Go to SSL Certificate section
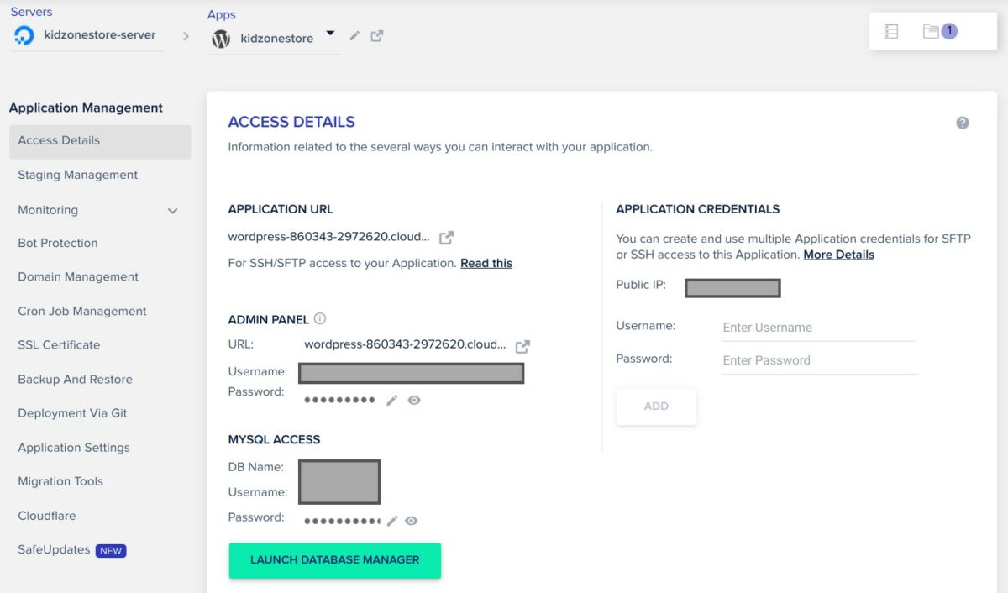 click(x=59, y=345)
